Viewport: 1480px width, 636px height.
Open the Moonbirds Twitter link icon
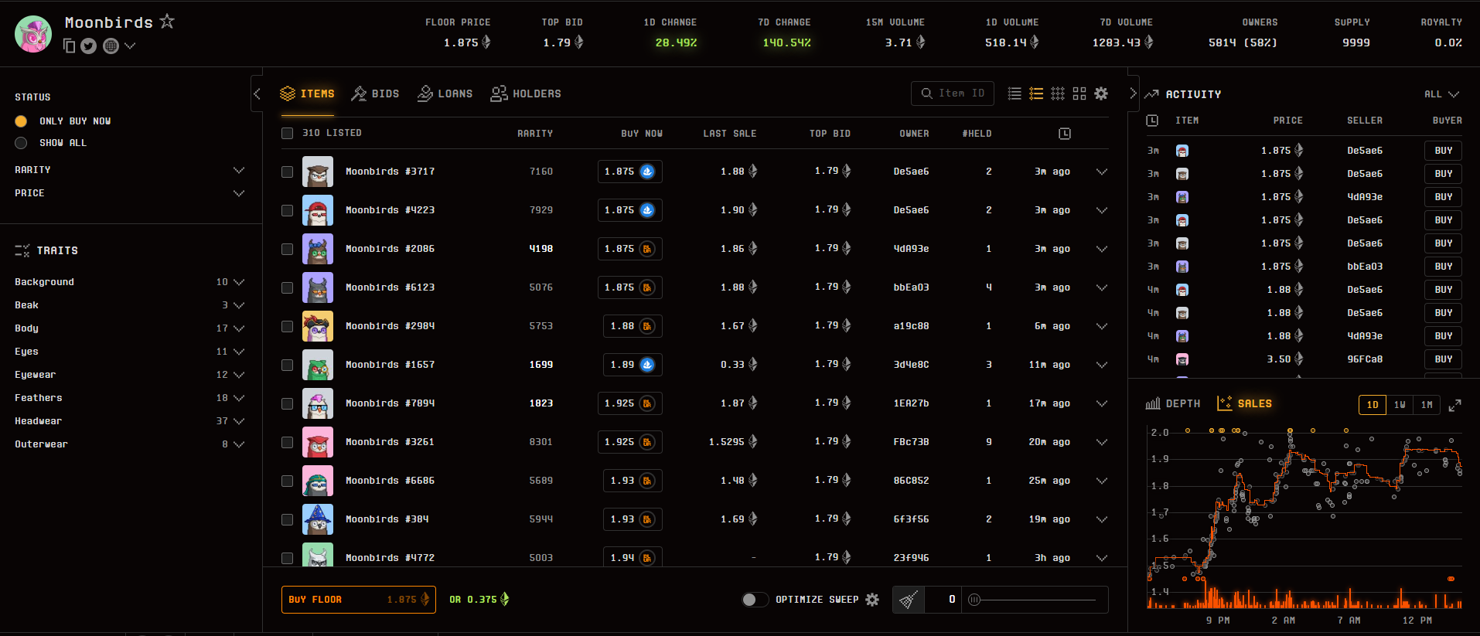pos(89,46)
